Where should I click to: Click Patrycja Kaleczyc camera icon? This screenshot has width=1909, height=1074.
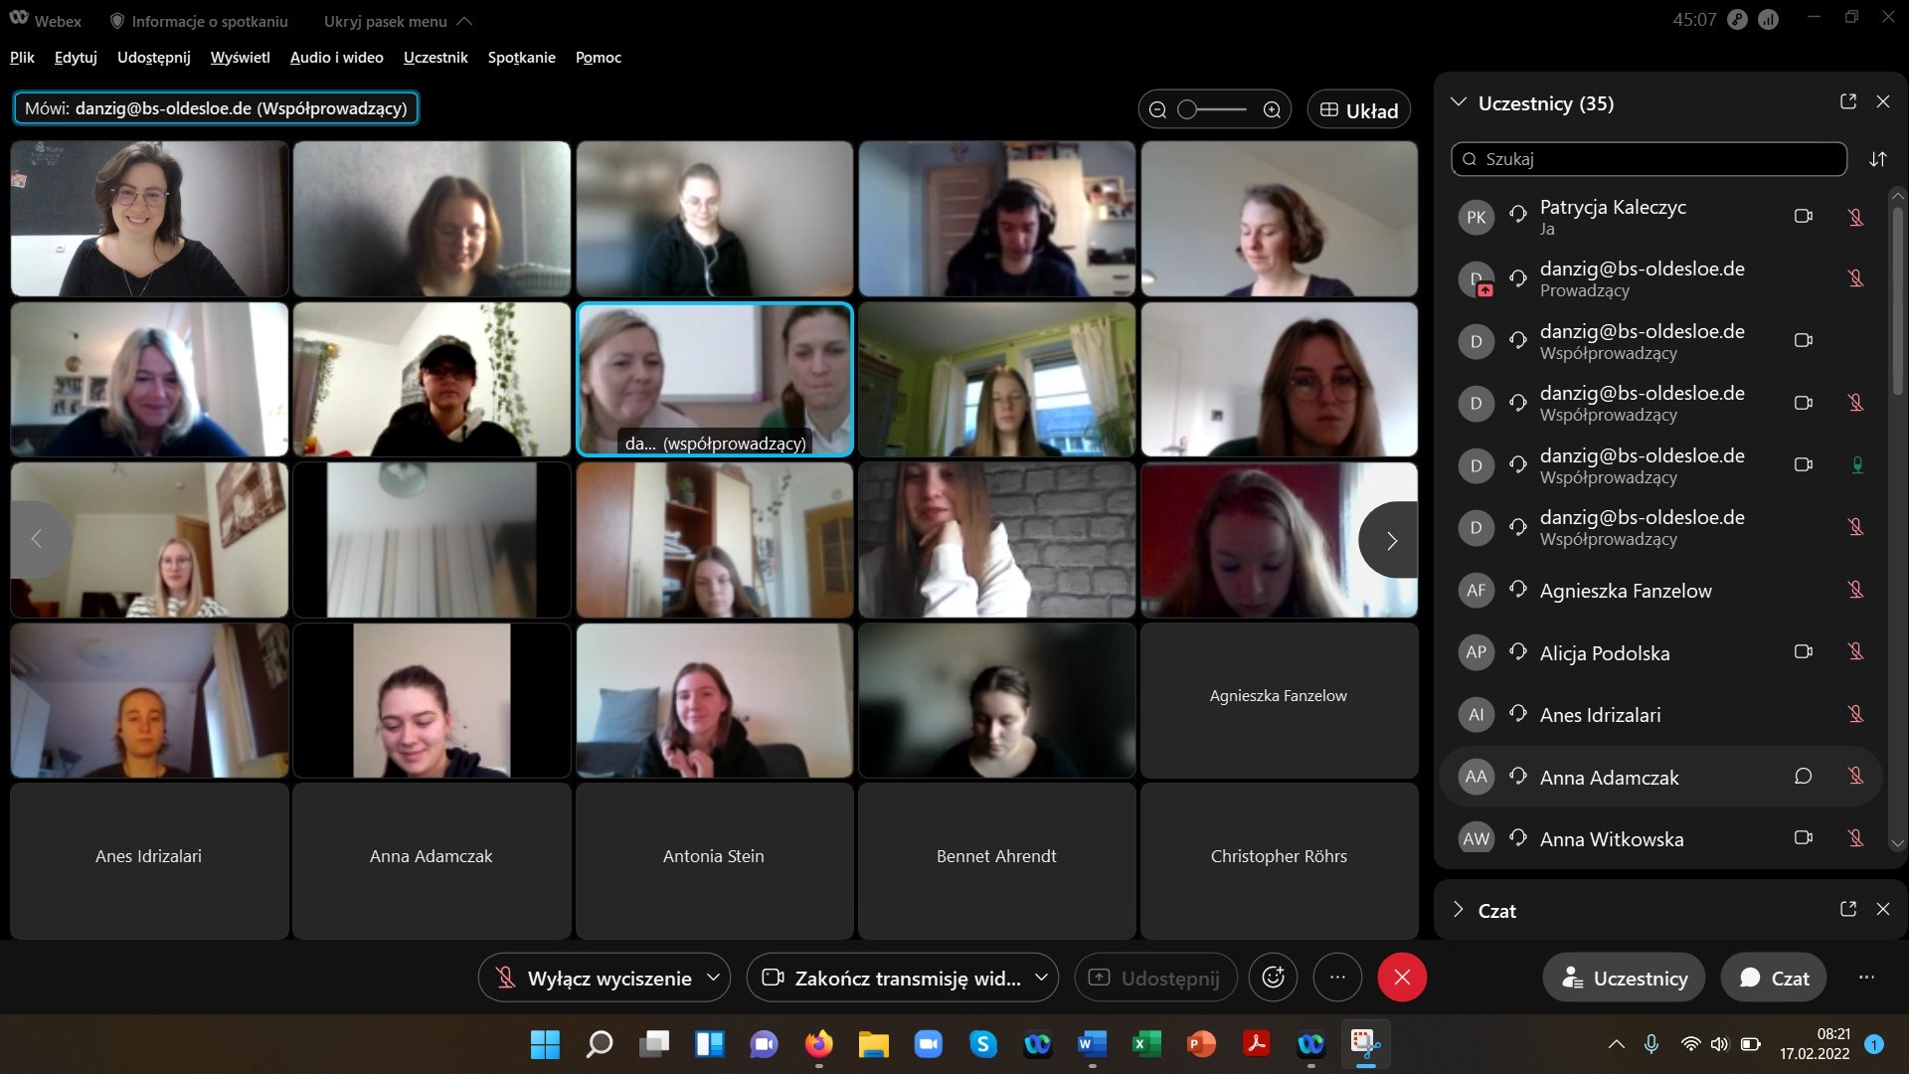click(x=1804, y=216)
